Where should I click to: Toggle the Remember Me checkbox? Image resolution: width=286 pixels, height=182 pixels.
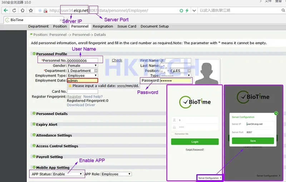point(173,134)
